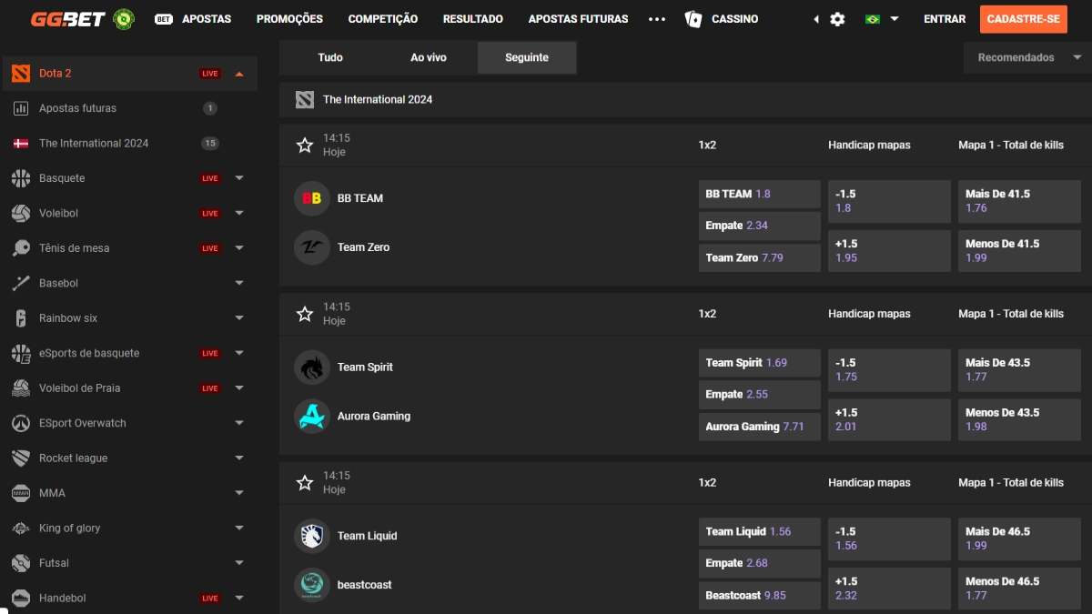
Task: Click the Aurora Gaming logo
Action: click(312, 417)
